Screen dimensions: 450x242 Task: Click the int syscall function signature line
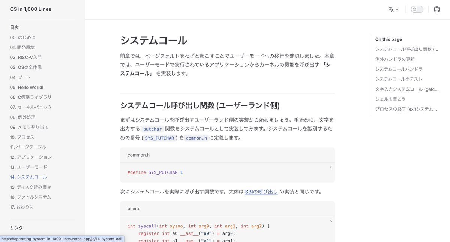click(x=199, y=226)
